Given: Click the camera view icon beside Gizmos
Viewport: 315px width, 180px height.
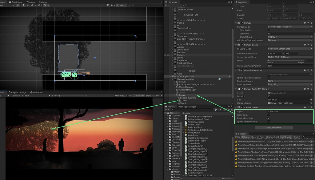Looking at the screenshot, I should [x=112, y=5].
